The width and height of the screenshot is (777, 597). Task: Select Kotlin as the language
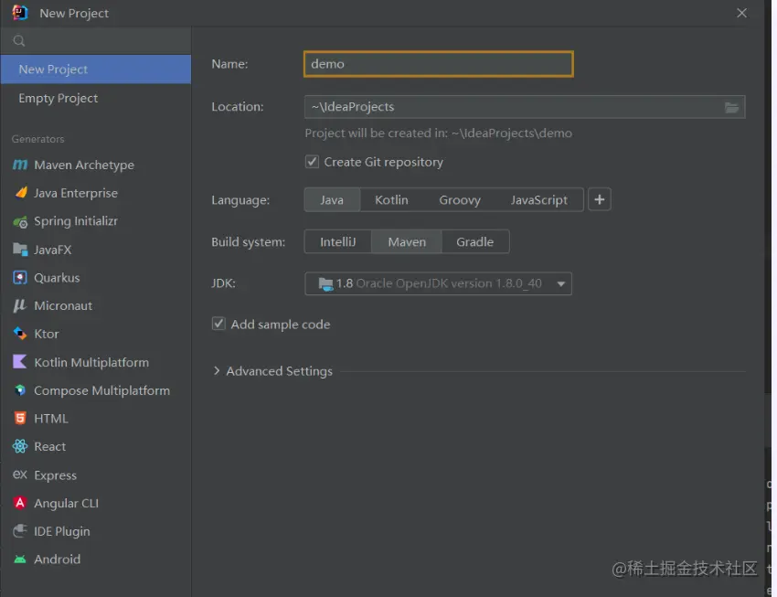pyautogui.click(x=391, y=199)
